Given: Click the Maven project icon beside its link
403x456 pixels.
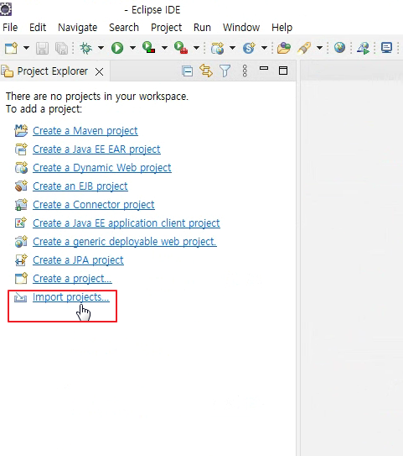Looking at the screenshot, I should (21, 130).
